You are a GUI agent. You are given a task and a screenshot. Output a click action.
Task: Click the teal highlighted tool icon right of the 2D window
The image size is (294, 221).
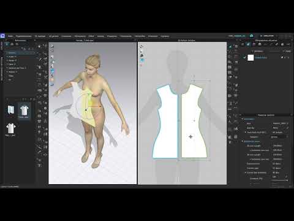click(230, 47)
